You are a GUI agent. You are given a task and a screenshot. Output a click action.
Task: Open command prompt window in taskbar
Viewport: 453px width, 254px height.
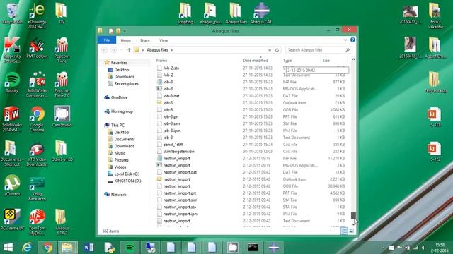coord(253,248)
